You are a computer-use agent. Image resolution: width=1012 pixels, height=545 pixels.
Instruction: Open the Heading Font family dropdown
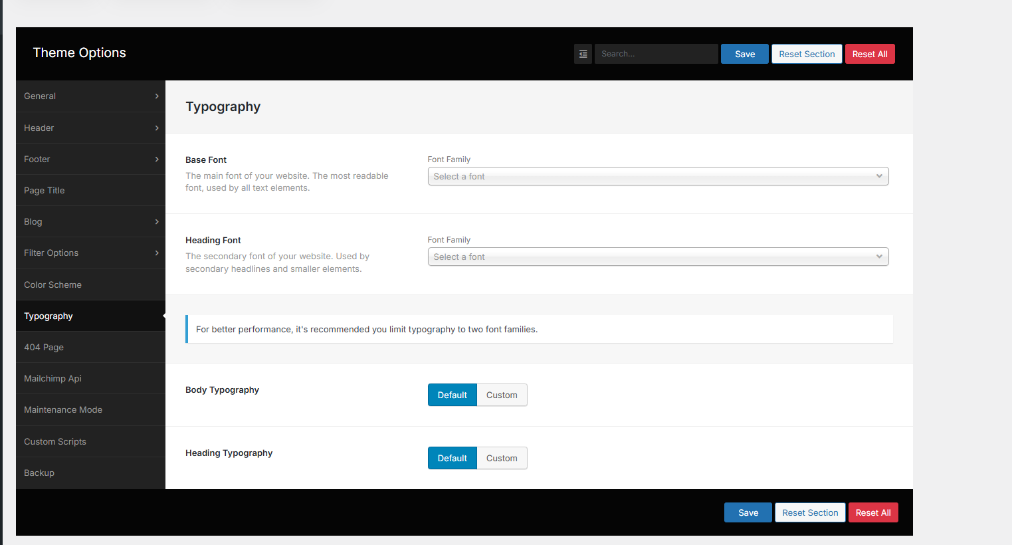(x=658, y=257)
